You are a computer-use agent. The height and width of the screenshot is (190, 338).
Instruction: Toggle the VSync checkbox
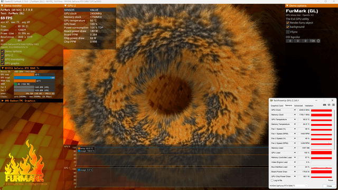coord(287,32)
